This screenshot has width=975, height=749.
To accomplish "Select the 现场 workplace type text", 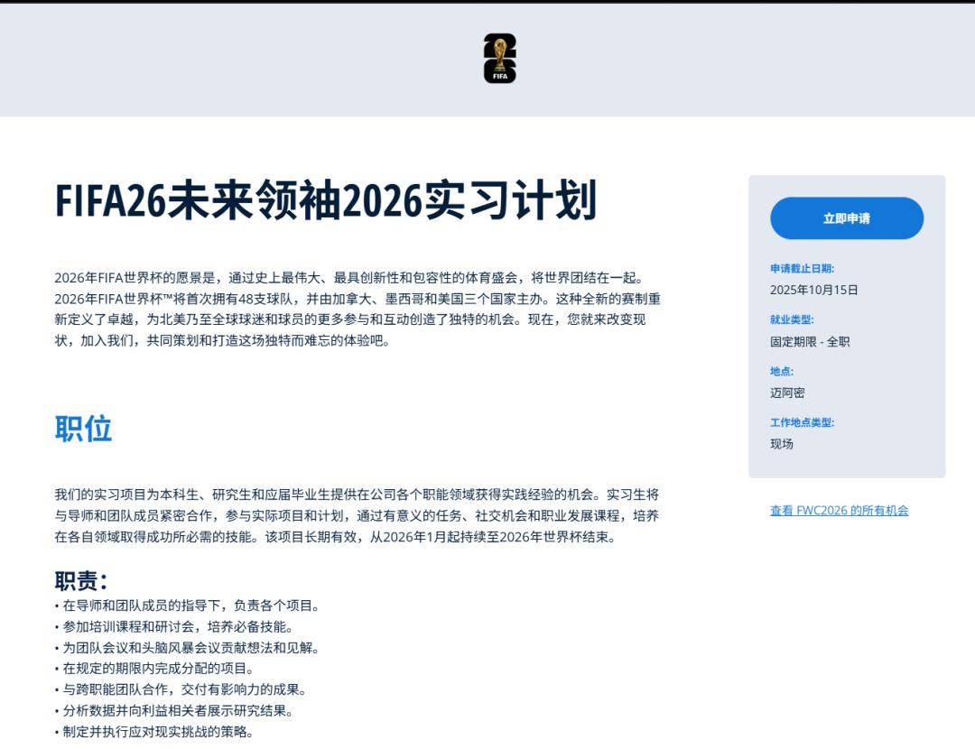I will [781, 444].
